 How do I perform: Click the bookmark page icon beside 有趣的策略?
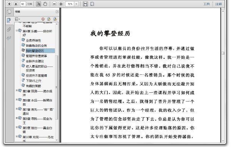click(x=23, y=85)
